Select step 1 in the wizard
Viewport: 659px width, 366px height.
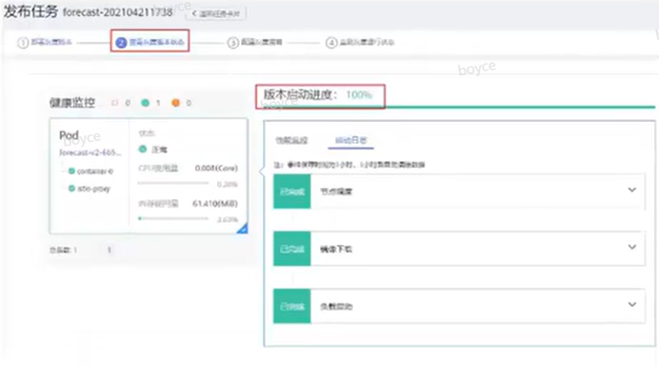[45, 42]
